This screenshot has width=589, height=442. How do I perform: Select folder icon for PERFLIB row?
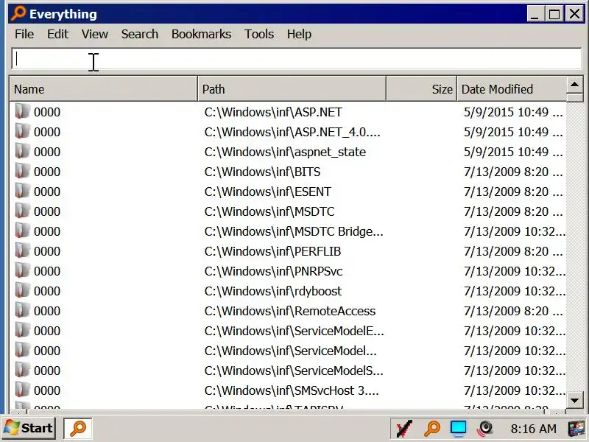(22, 250)
